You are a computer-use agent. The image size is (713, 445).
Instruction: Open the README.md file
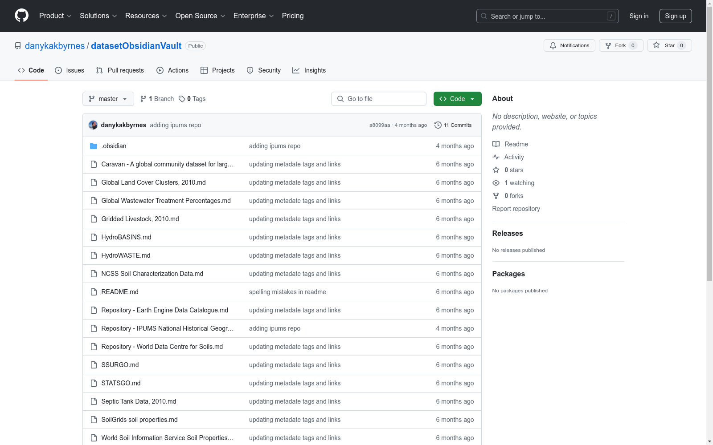(x=120, y=292)
